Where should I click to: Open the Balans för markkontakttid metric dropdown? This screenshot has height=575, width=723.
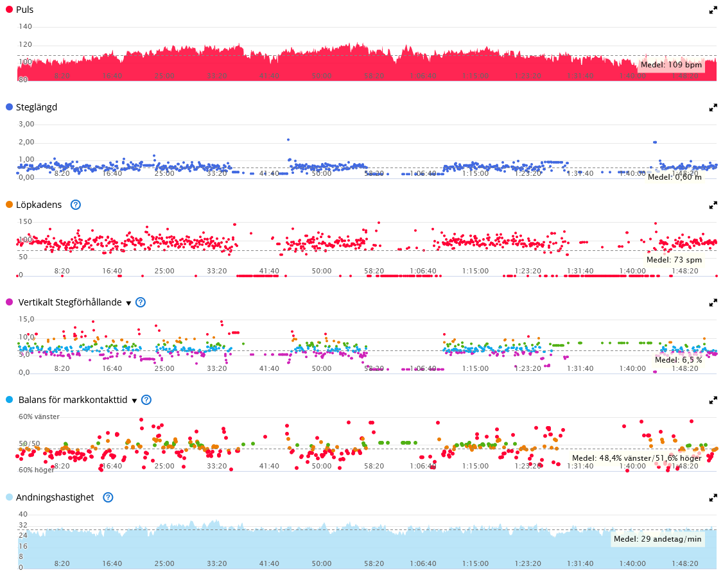tap(134, 401)
